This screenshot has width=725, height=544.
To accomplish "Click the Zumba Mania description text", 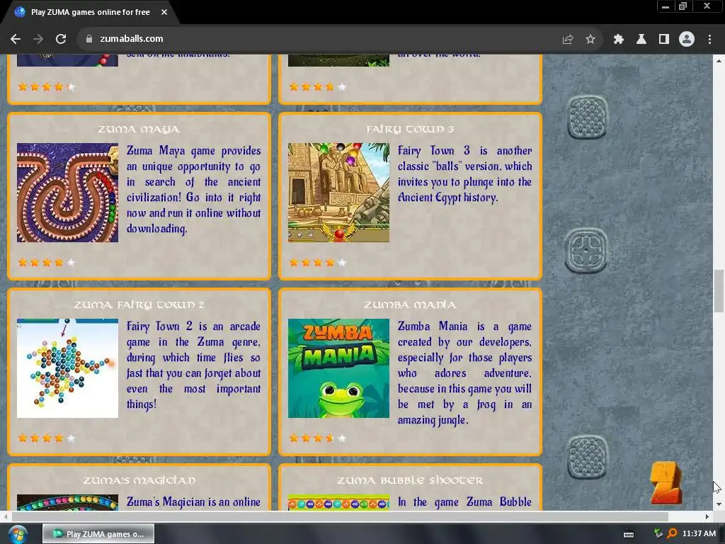I will coord(464,373).
